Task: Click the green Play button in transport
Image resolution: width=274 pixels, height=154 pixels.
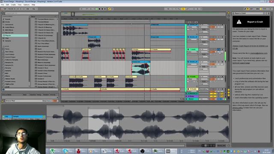Action: [97, 9]
